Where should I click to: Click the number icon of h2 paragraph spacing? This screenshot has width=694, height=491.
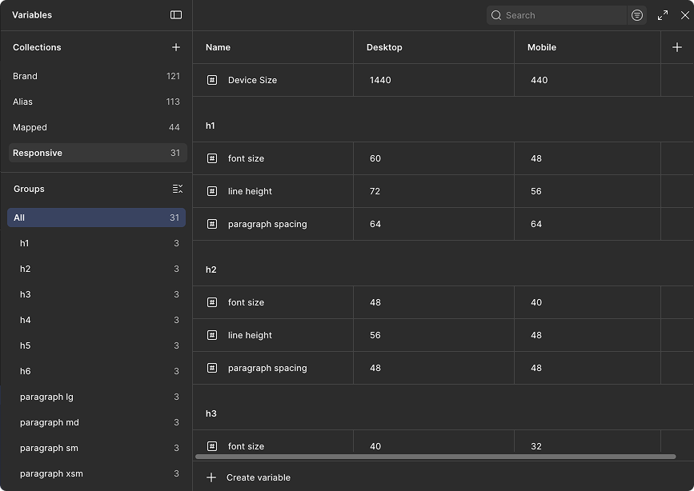(x=212, y=368)
